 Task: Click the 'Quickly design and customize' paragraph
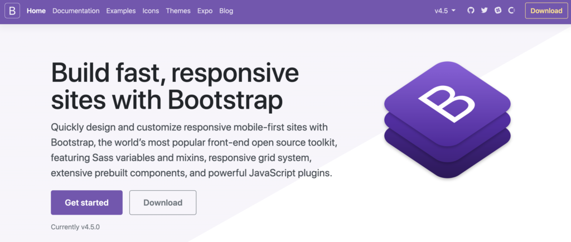point(194,151)
